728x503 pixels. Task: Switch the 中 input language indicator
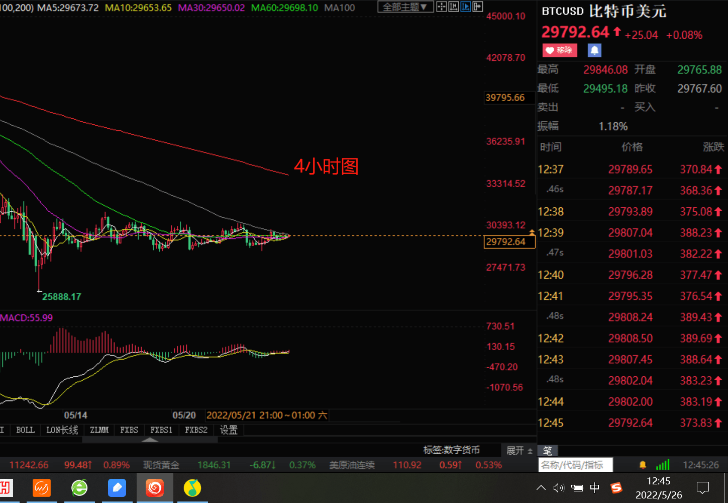(595, 487)
